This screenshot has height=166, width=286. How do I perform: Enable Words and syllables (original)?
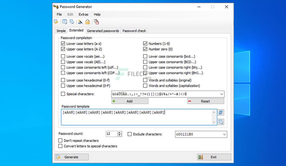(145, 80)
